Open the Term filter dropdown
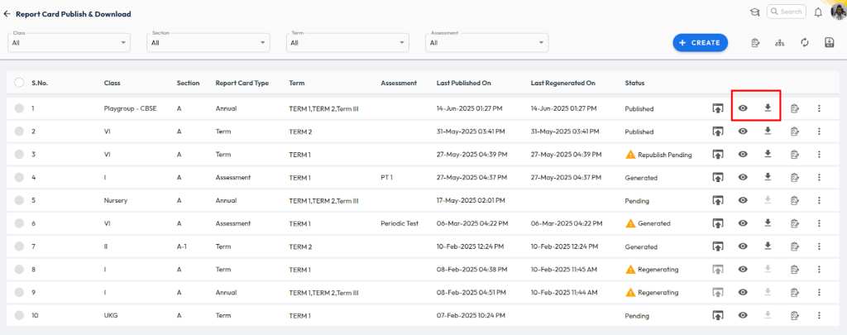 click(x=347, y=42)
